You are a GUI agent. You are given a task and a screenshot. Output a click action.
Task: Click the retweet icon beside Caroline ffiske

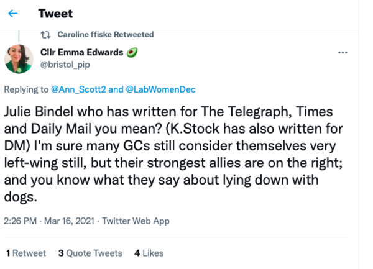tap(45, 35)
